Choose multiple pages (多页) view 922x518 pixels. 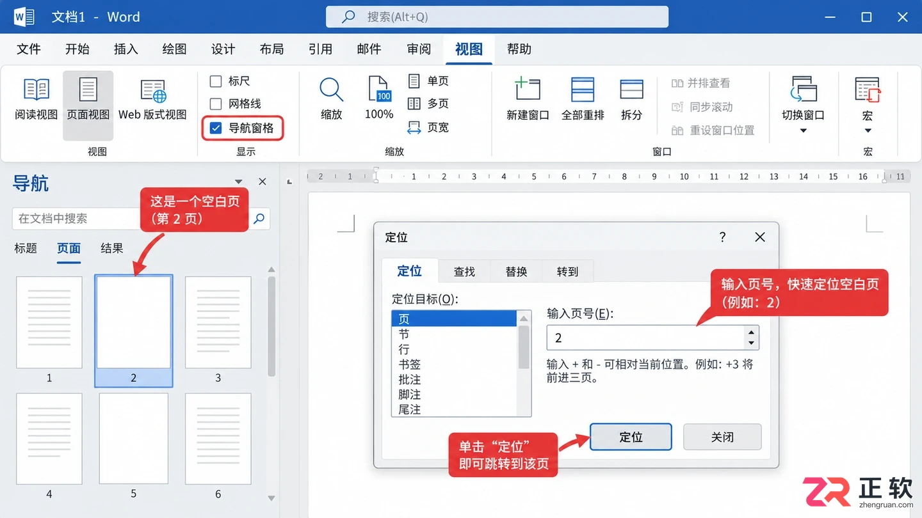pyautogui.click(x=428, y=104)
